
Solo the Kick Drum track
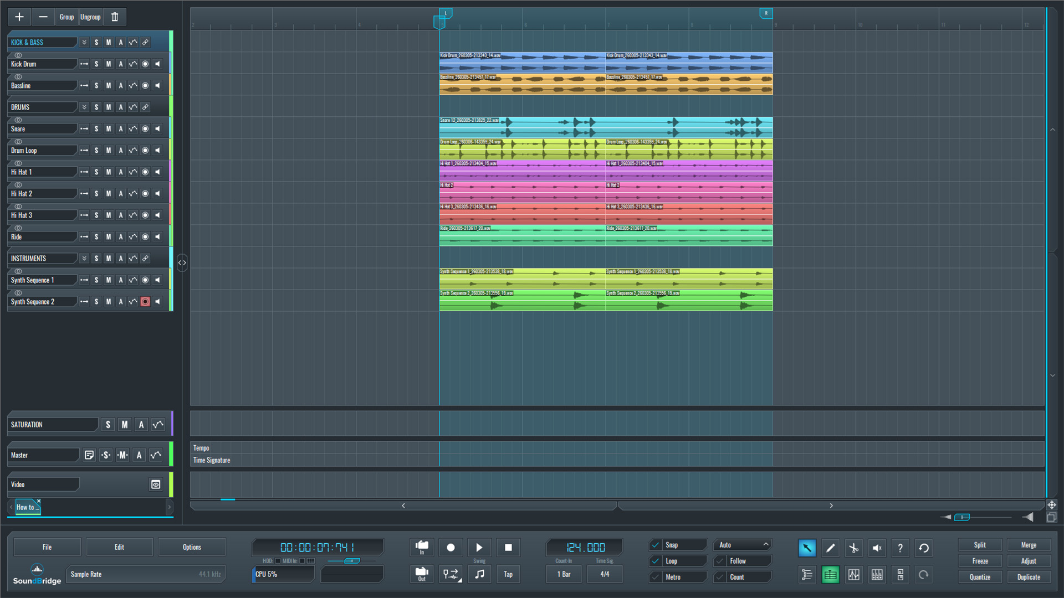[x=96, y=64]
